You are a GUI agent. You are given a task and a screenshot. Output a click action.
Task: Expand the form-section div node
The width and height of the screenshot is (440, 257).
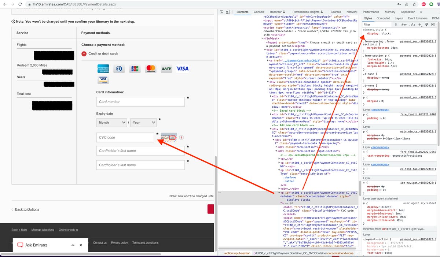tap(276, 147)
